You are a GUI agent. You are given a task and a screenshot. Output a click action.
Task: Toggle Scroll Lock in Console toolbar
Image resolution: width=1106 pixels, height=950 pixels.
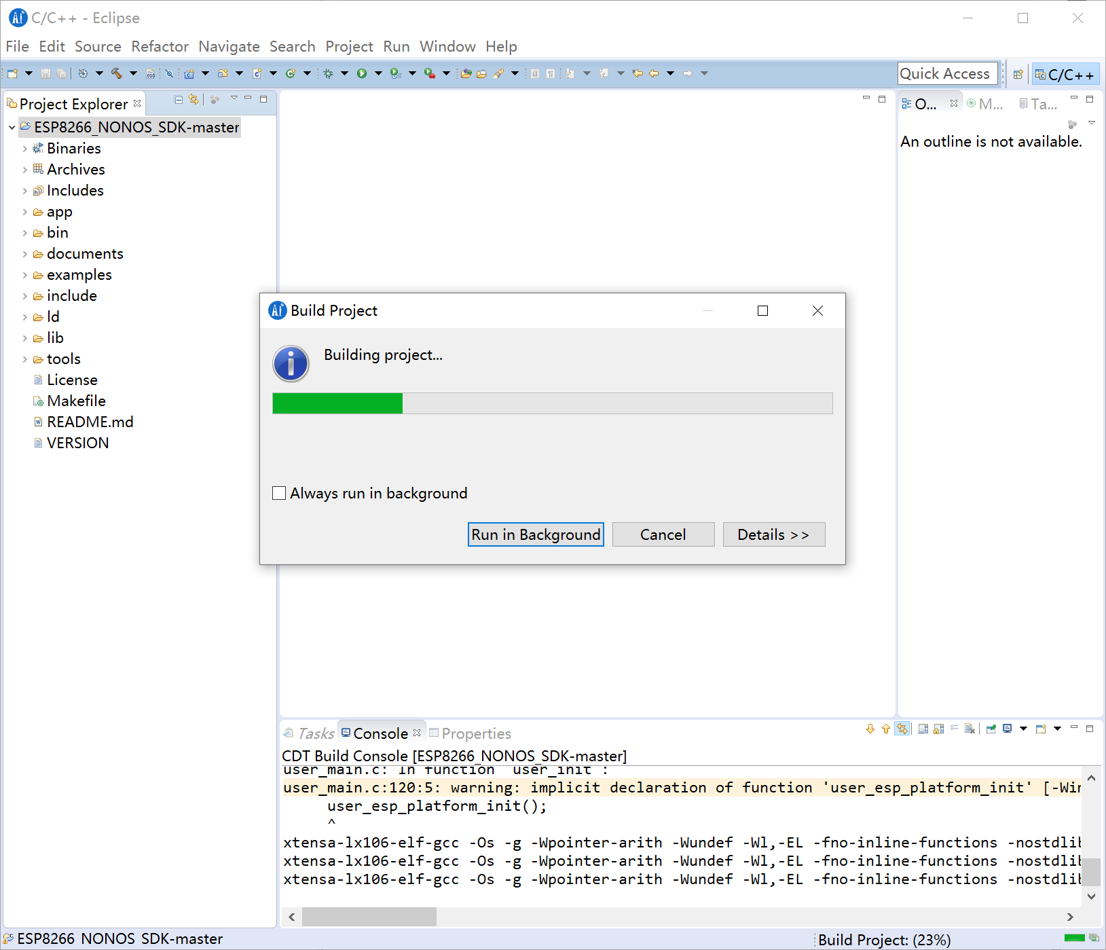pos(939,729)
